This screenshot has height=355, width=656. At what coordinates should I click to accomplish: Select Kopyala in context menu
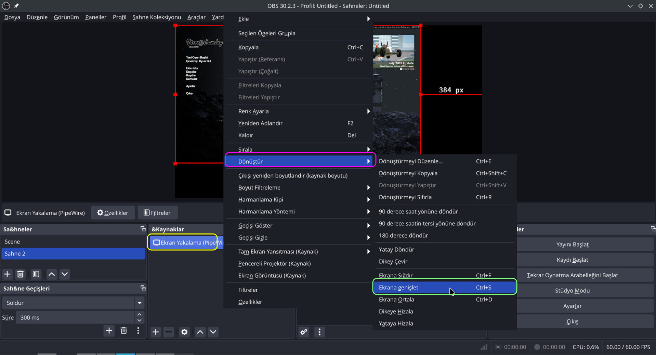[298, 47]
